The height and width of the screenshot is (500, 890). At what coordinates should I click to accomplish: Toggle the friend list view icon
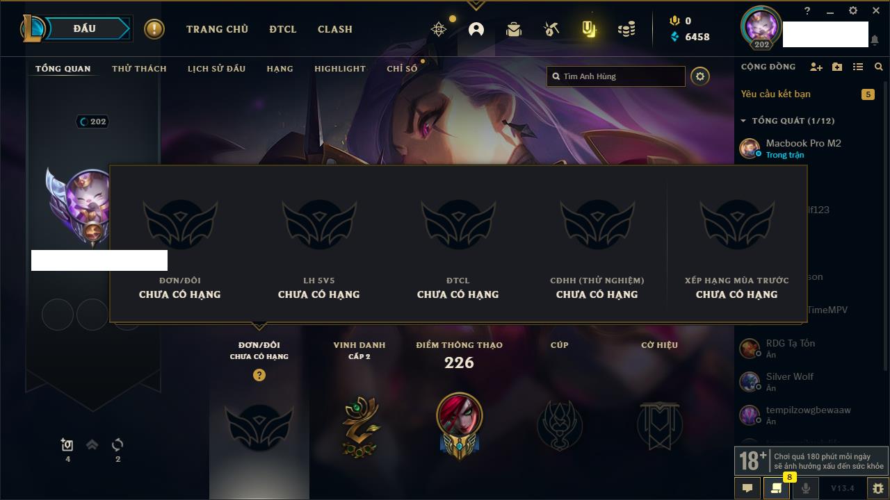(x=858, y=67)
